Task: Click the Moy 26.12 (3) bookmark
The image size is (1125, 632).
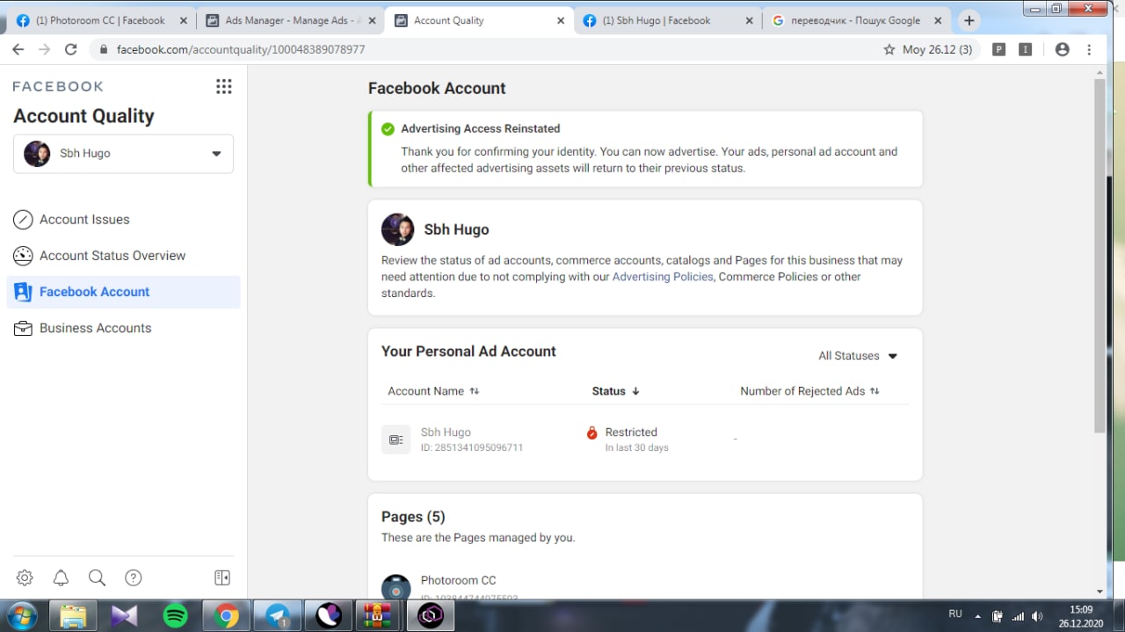Action: [937, 49]
